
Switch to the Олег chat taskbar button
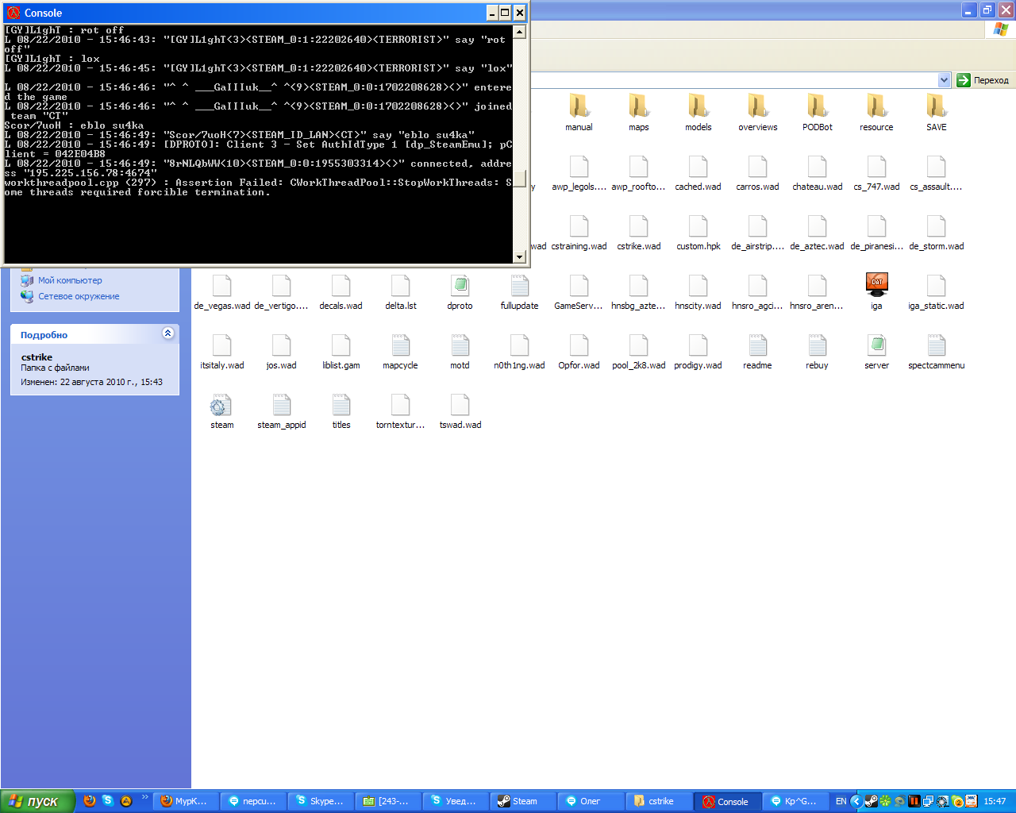click(591, 801)
